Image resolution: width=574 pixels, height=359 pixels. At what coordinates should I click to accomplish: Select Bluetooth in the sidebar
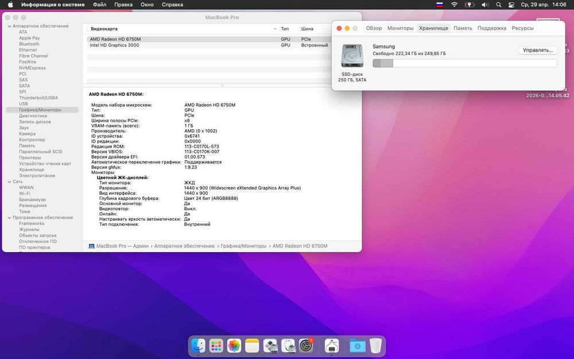click(29, 44)
